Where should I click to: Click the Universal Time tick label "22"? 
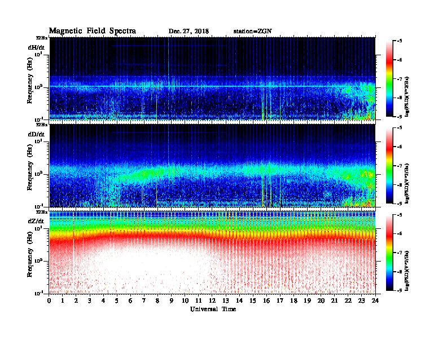coord(348,300)
